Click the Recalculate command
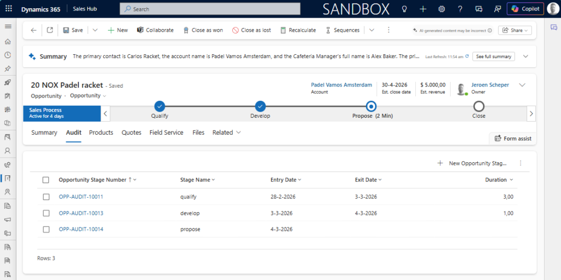Screen dimensions: 561x280 click(x=298, y=30)
